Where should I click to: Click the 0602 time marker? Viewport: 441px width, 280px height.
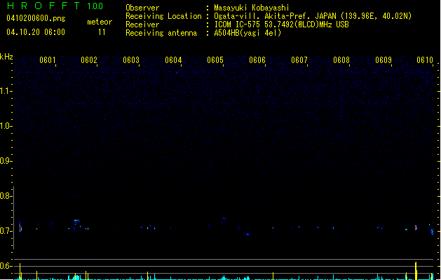coord(89,60)
